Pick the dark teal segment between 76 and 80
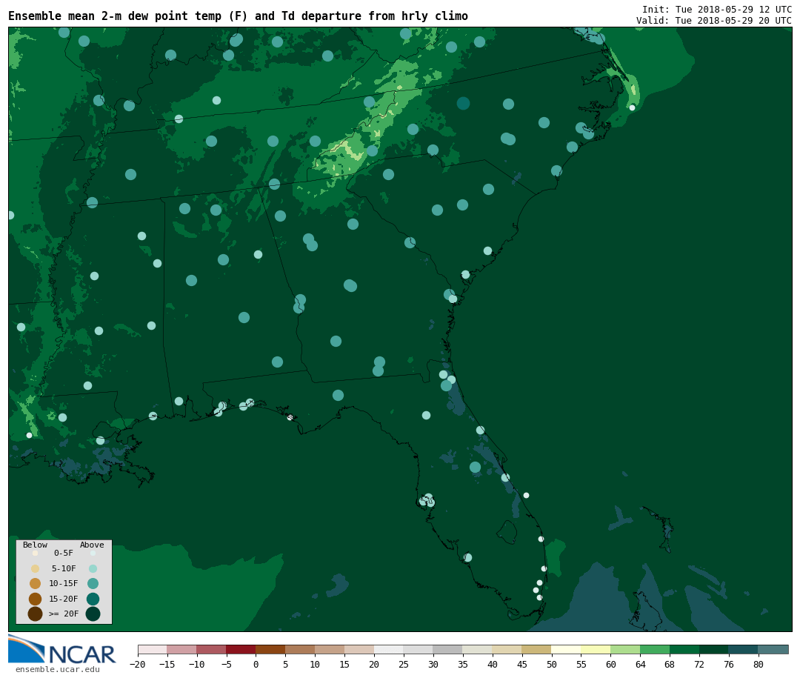This screenshot has height=678, width=800. [744, 649]
